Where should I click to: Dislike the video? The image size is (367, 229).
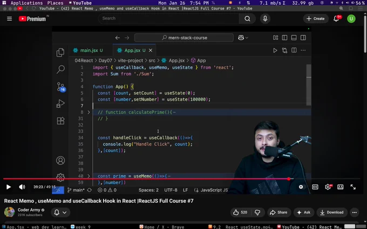257,212
